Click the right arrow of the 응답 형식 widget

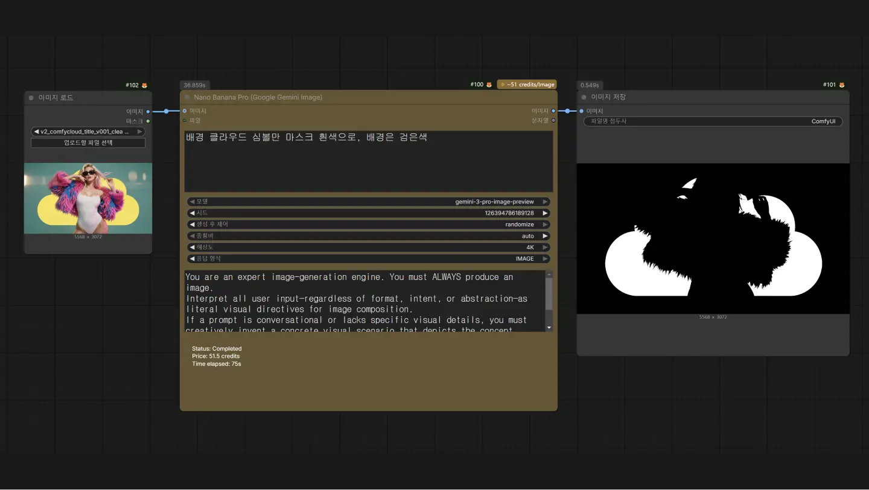click(x=545, y=259)
